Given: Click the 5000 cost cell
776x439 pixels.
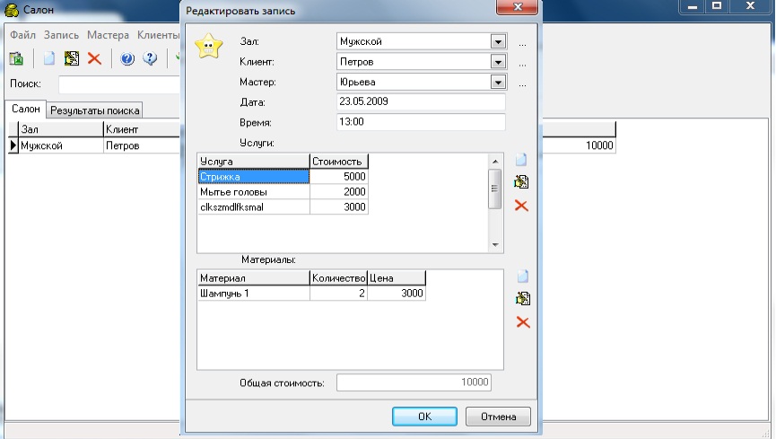Looking at the screenshot, I should point(339,176).
